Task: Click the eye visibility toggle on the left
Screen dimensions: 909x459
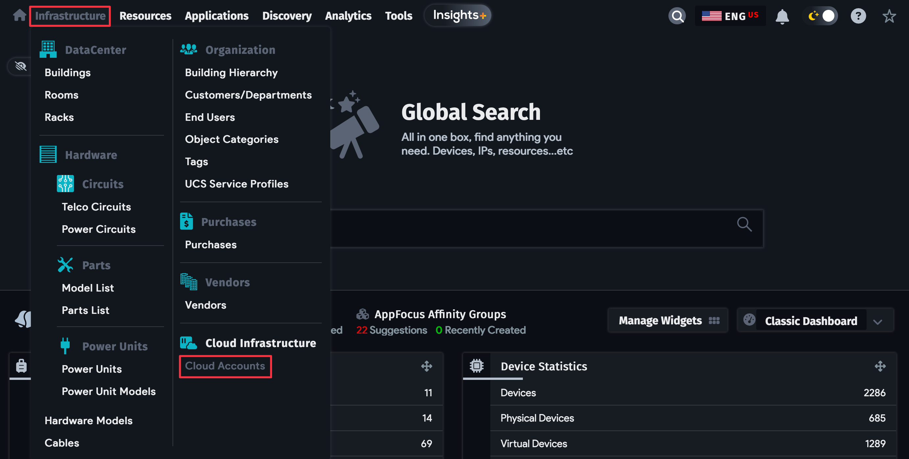Action: (x=20, y=66)
